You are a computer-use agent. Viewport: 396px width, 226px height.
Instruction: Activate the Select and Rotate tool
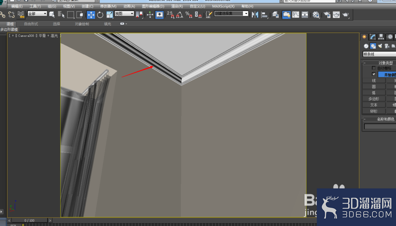[x=100, y=15]
